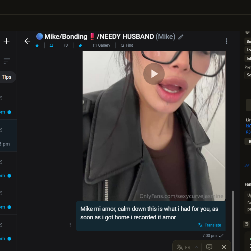Close the translation bar with X
Image resolution: width=251 pixels, height=251 pixels.
(224, 247)
